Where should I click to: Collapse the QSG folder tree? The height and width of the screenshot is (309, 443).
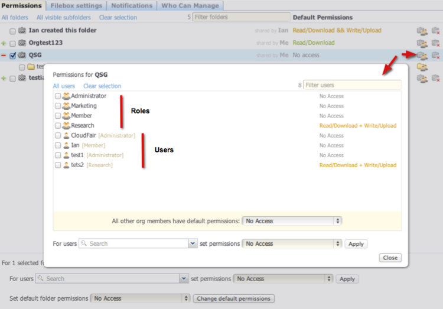4,56
